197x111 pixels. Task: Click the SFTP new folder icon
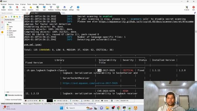click(x=17, y=17)
